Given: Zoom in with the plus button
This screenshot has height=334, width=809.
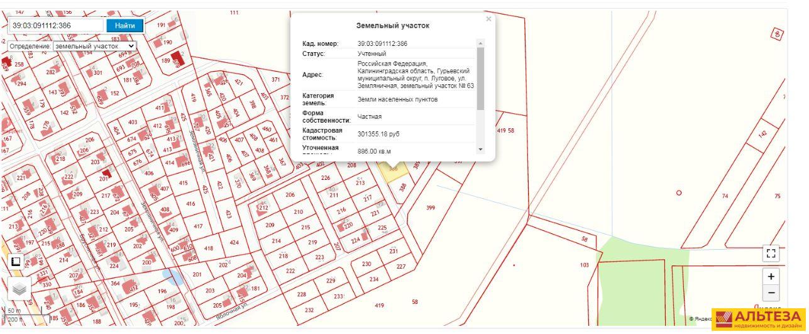Looking at the screenshot, I should pyautogui.click(x=771, y=276).
